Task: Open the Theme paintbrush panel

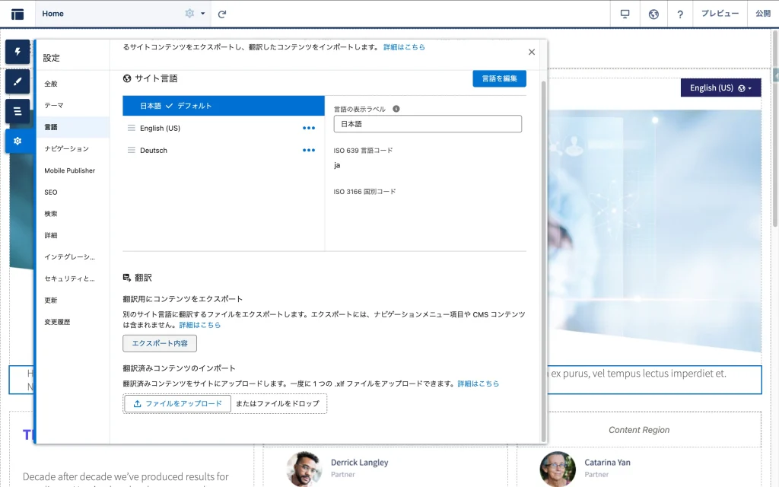Action: tap(17, 81)
